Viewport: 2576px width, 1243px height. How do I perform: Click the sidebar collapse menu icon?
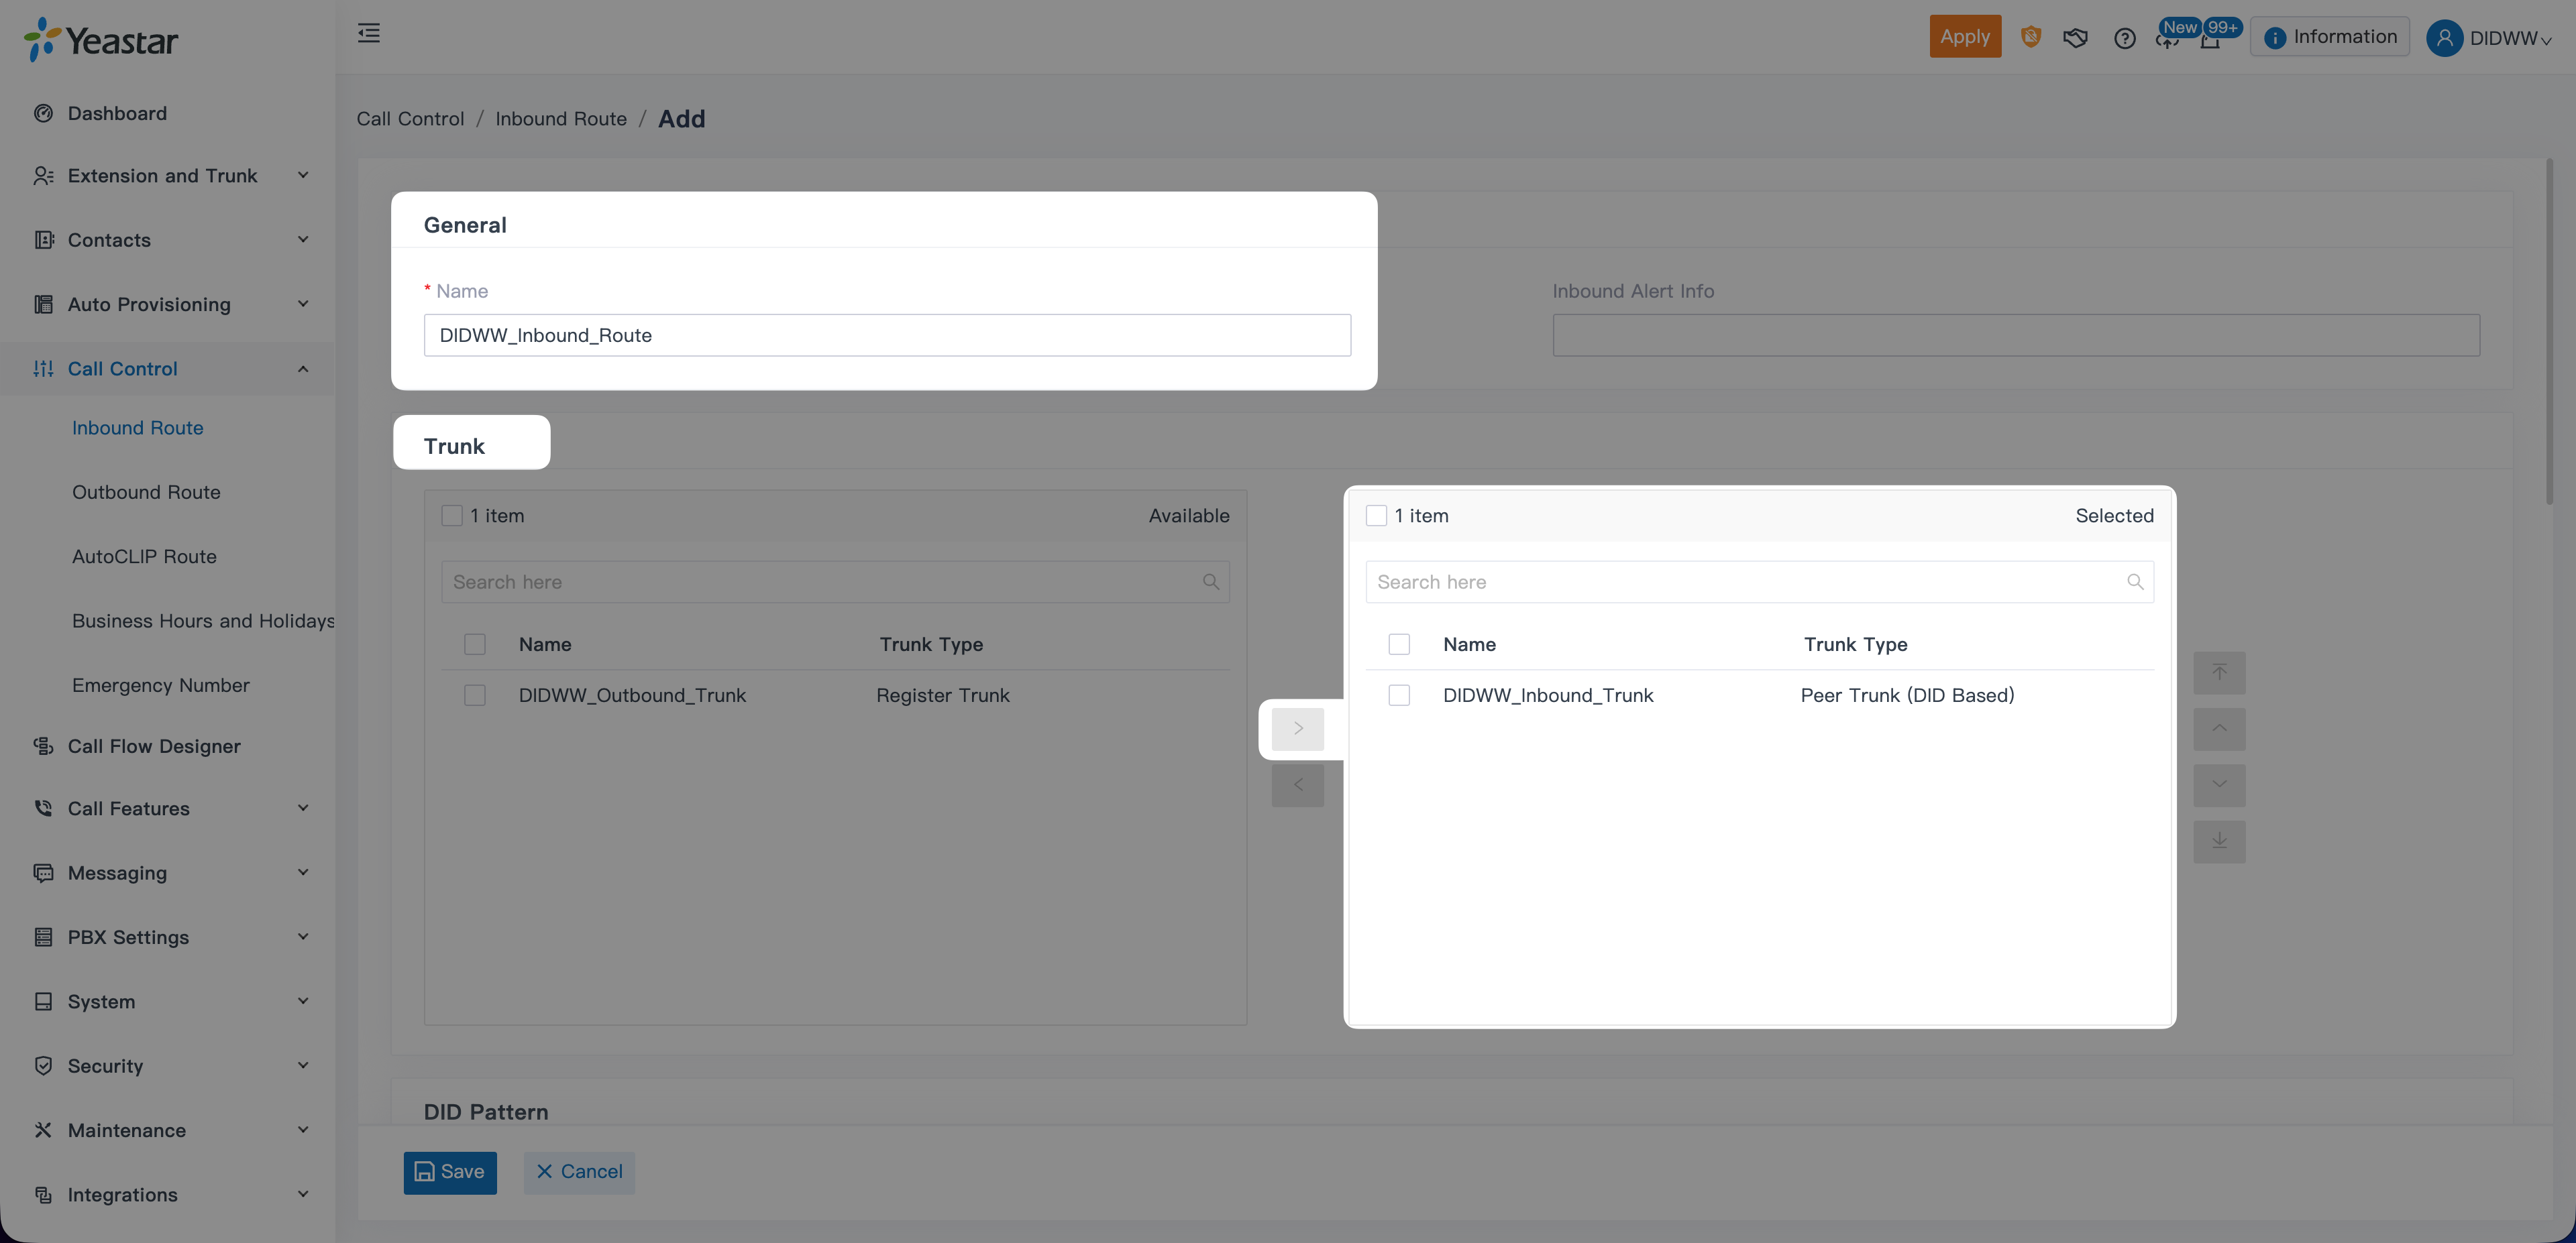(369, 33)
